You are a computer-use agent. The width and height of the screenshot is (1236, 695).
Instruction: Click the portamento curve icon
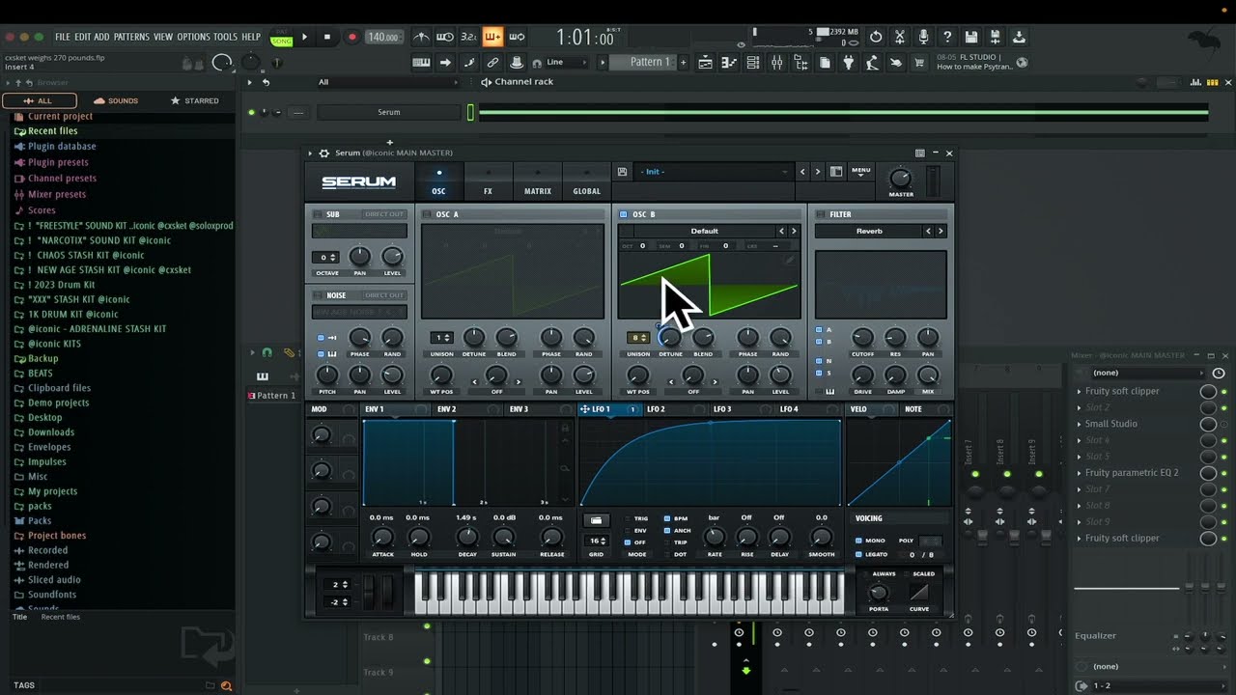pyautogui.click(x=919, y=593)
